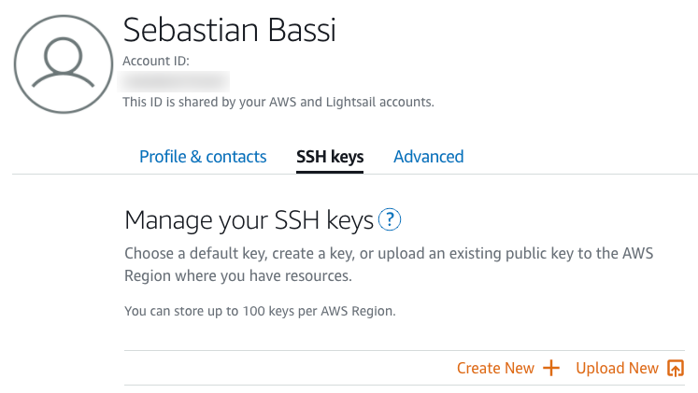
Task: Click the blurred Account ID value
Action: tap(174, 82)
